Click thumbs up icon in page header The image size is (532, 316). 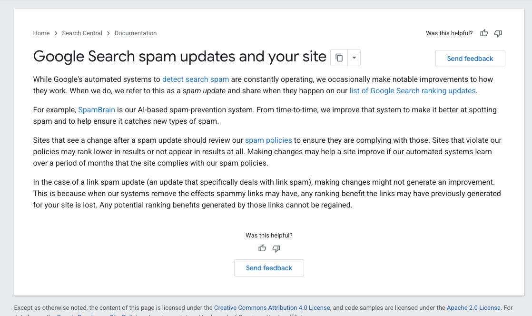(x=484, y=33)
